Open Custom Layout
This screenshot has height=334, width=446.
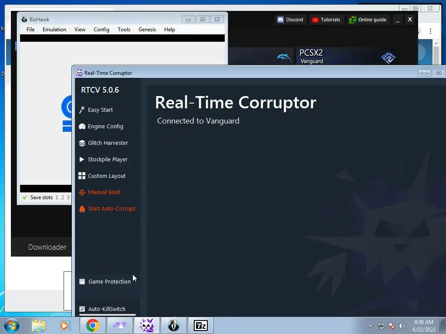[x=107, y=176]
